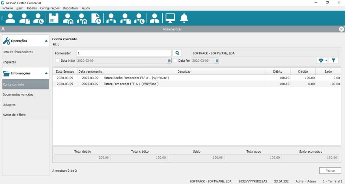The height and width of the screenshot is (184, 345).
Task: Click the notifications bell icon
Action: [x=184, y=18]
